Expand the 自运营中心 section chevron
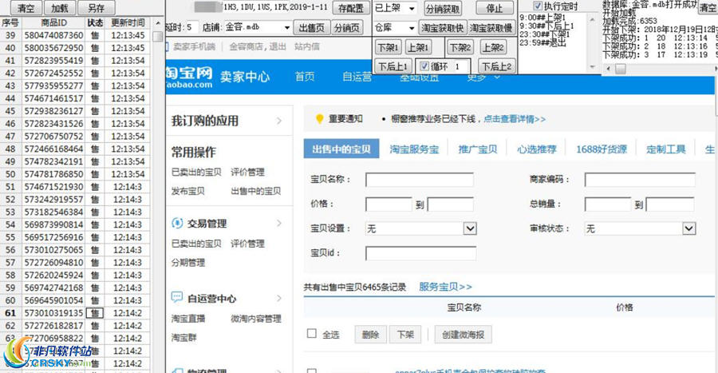Image resolution: width=718 pixels, height=373 pixels. pos(279,298)
